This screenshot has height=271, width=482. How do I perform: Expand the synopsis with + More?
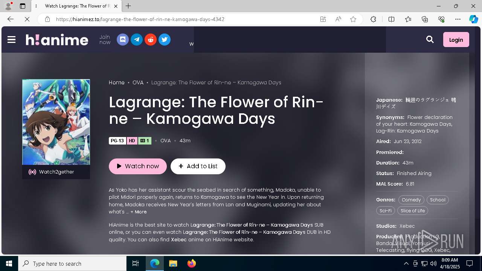(x=139, y=212)
